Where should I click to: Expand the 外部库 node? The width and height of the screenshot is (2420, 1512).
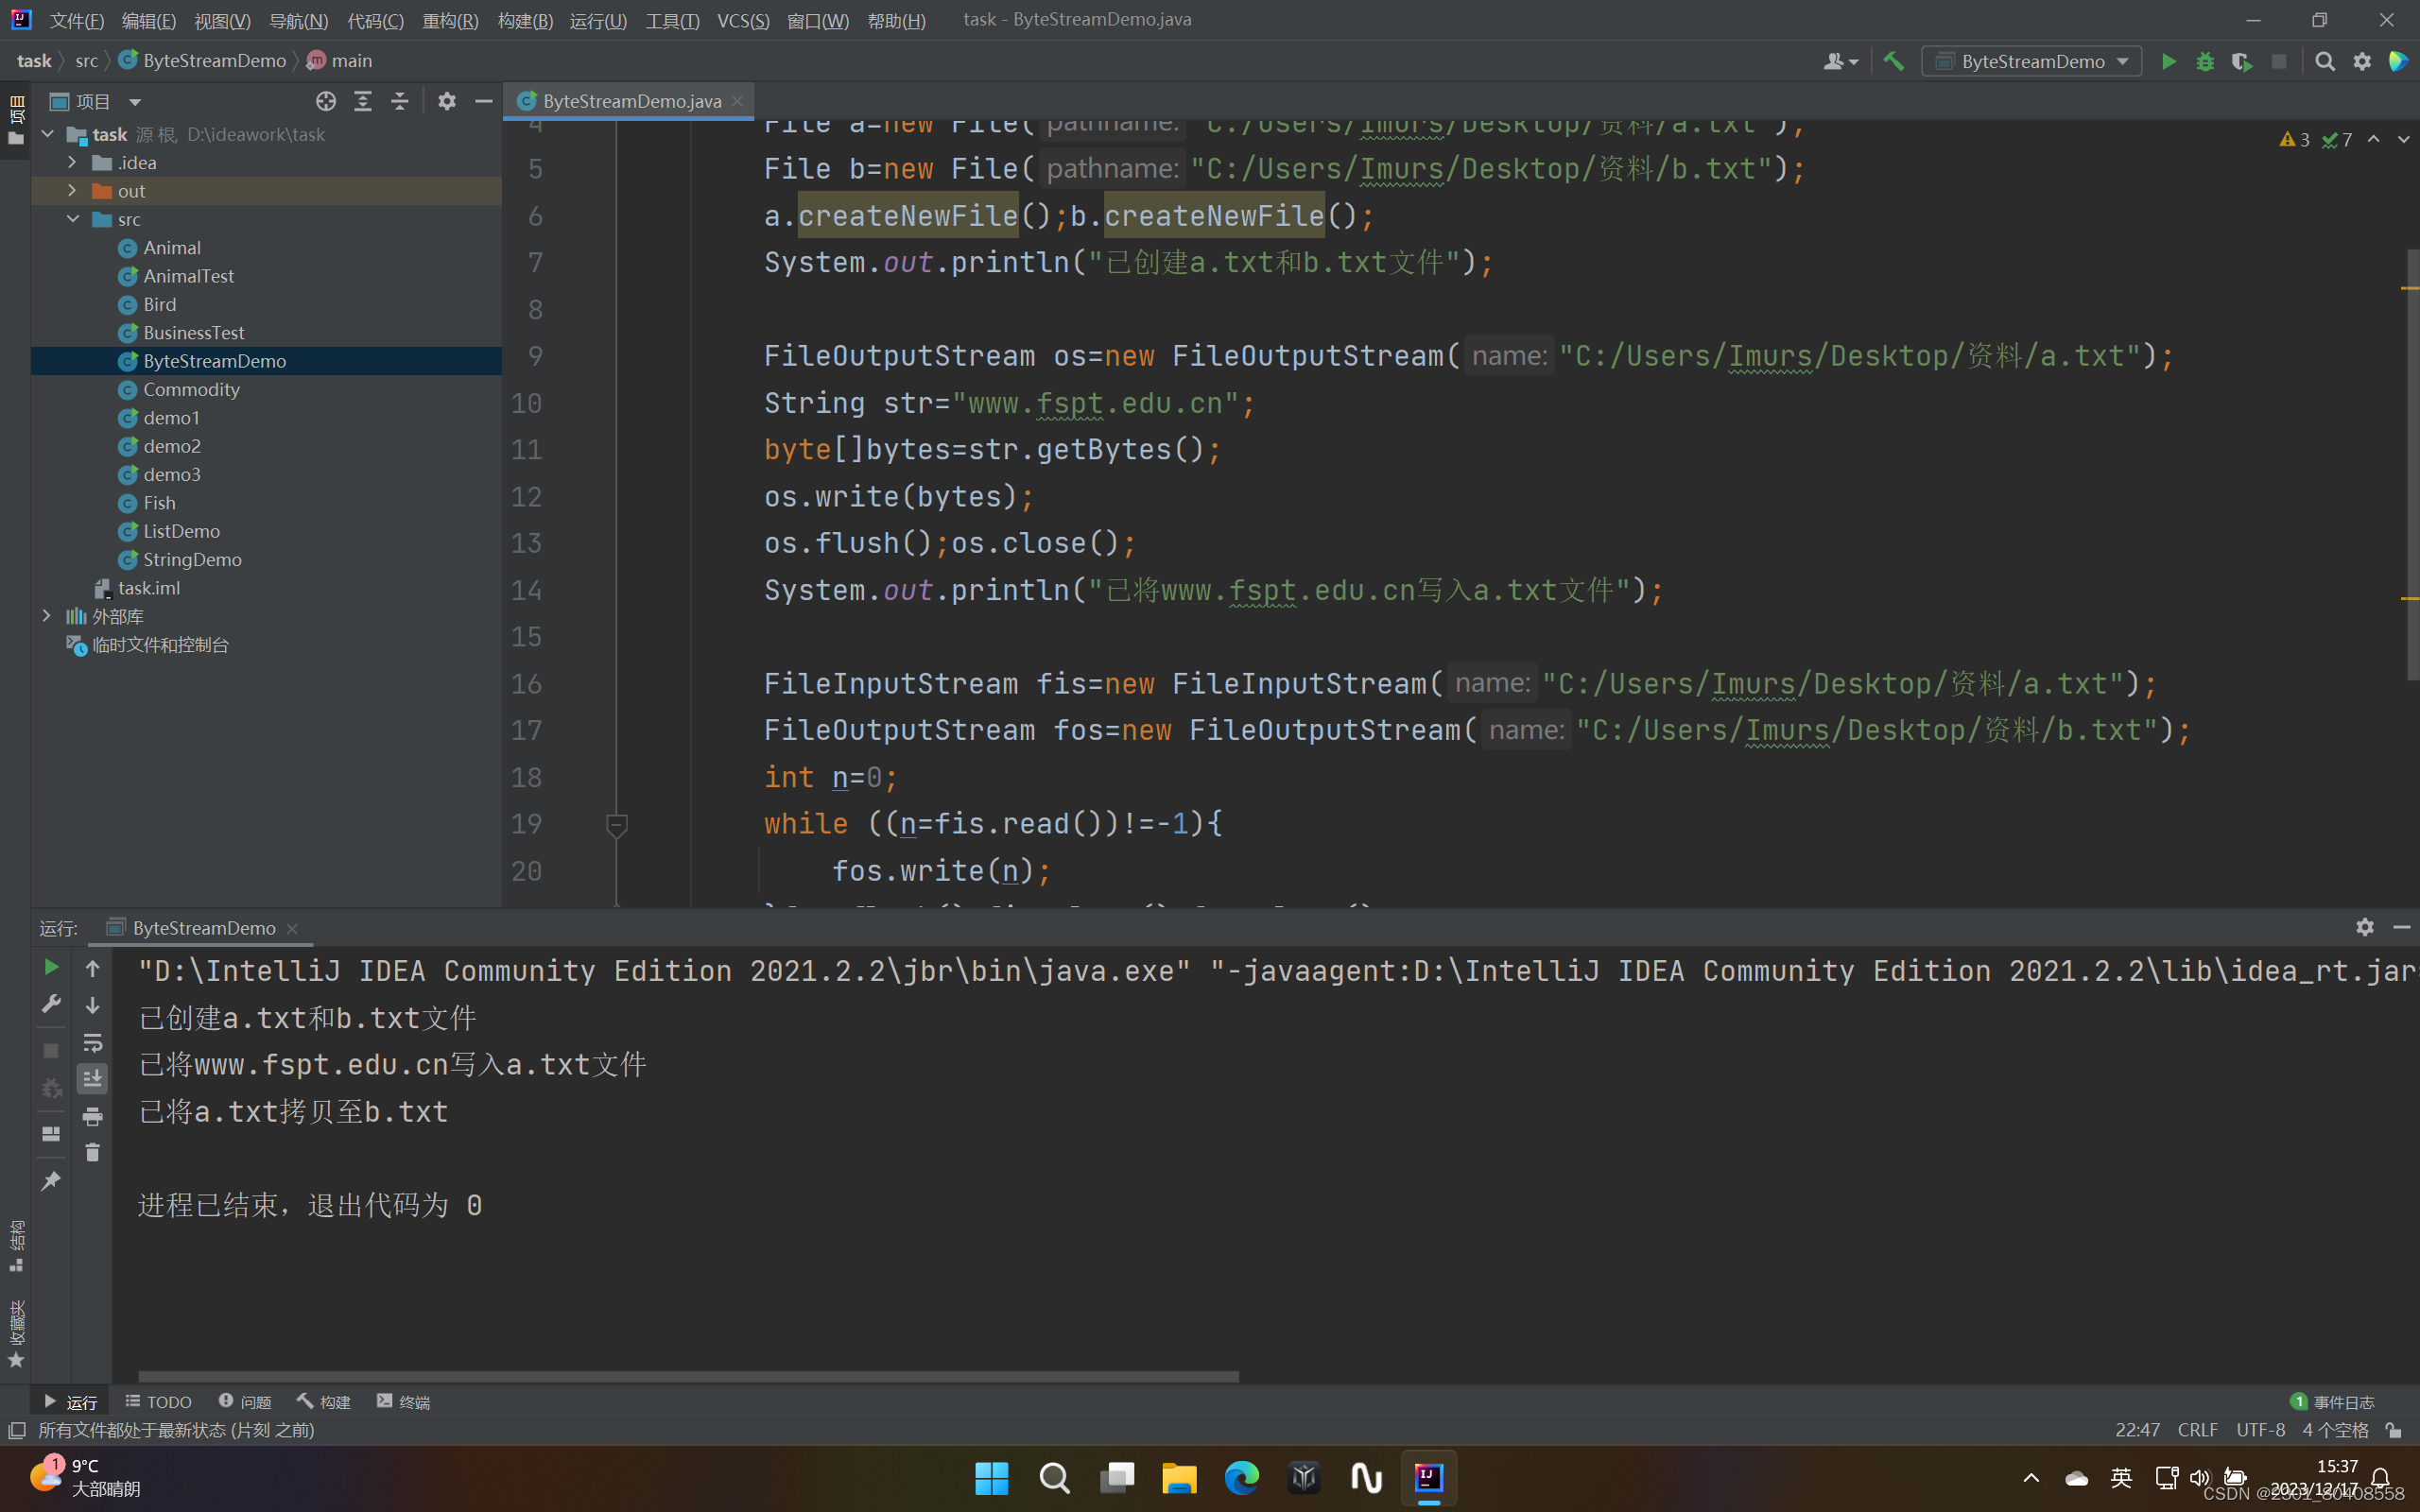tap(47, 616)
